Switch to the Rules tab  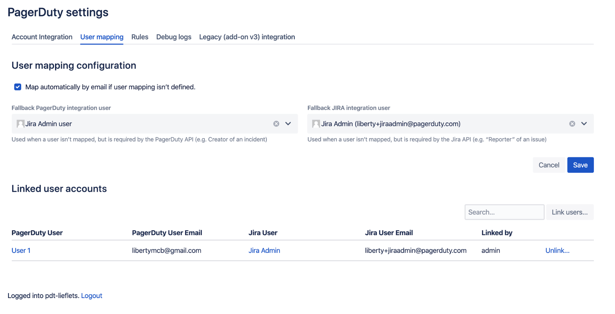pyautogui.click(x=140, y=37)
